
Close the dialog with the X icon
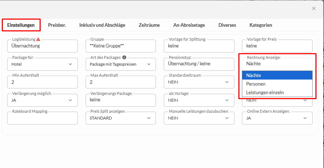click(x=314, y=8)
